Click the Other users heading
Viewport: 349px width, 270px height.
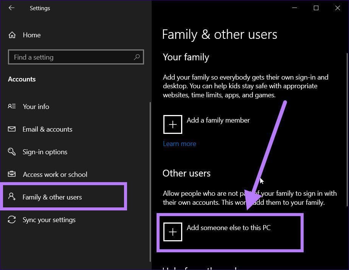(186, 173)
